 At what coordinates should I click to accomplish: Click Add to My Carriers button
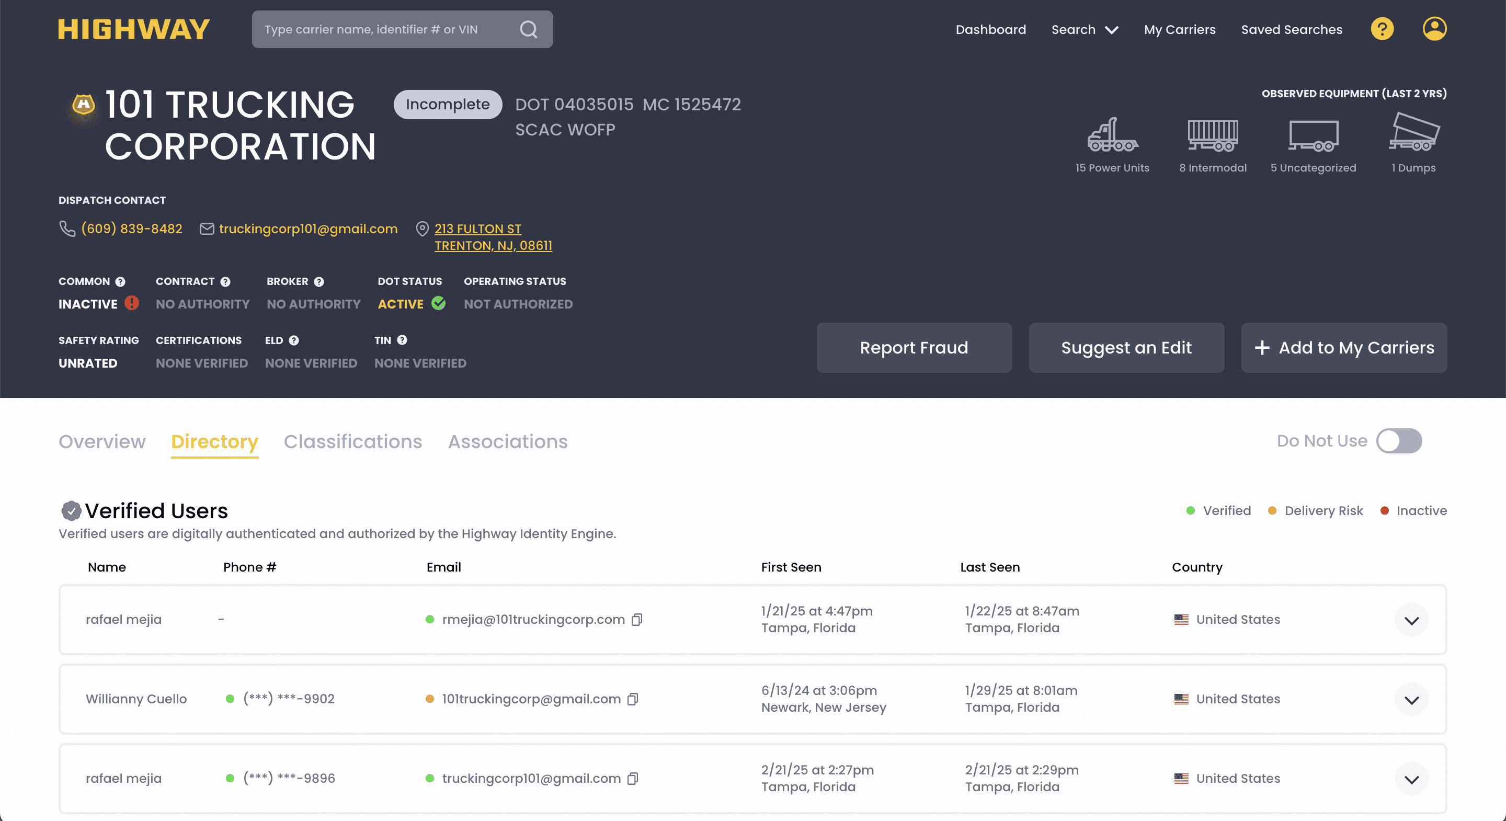coord(1344,348)
